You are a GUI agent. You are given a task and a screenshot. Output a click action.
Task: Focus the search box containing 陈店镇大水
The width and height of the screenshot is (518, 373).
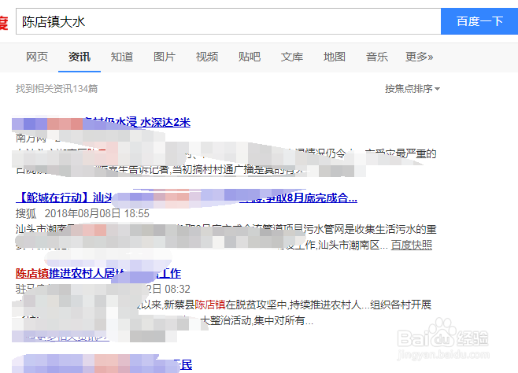tap(228, 21)
